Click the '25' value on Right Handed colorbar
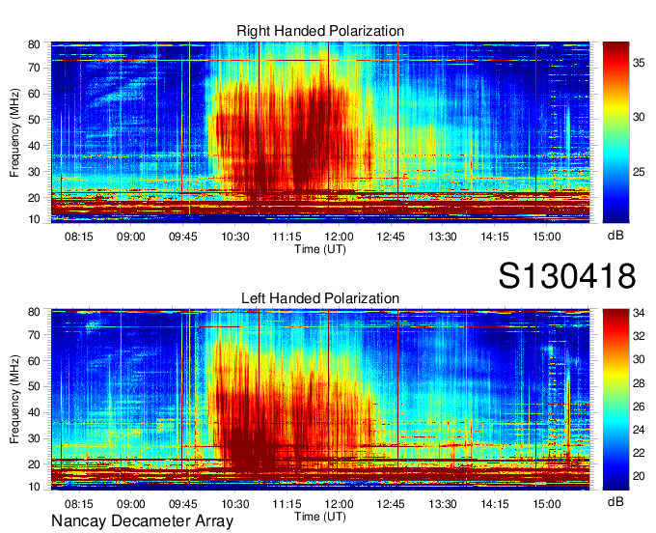The image size is (656, 533). (639, 172)
